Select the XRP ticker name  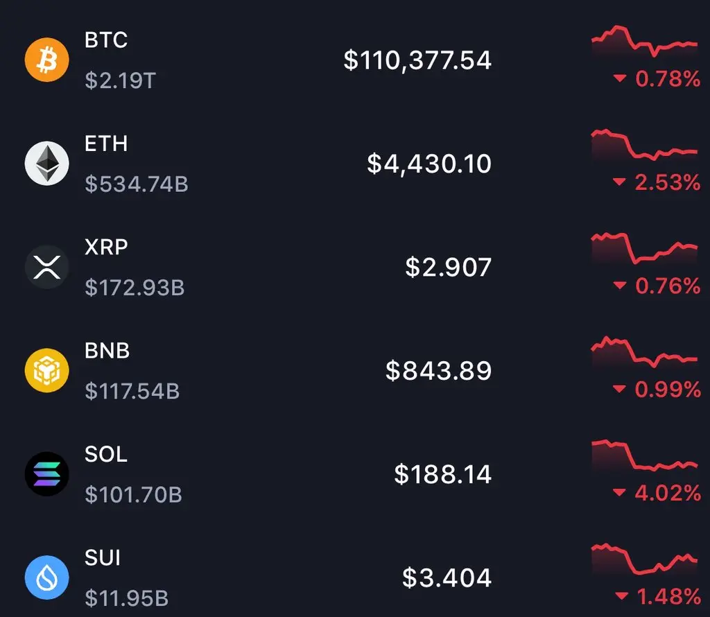pos(106,247)
